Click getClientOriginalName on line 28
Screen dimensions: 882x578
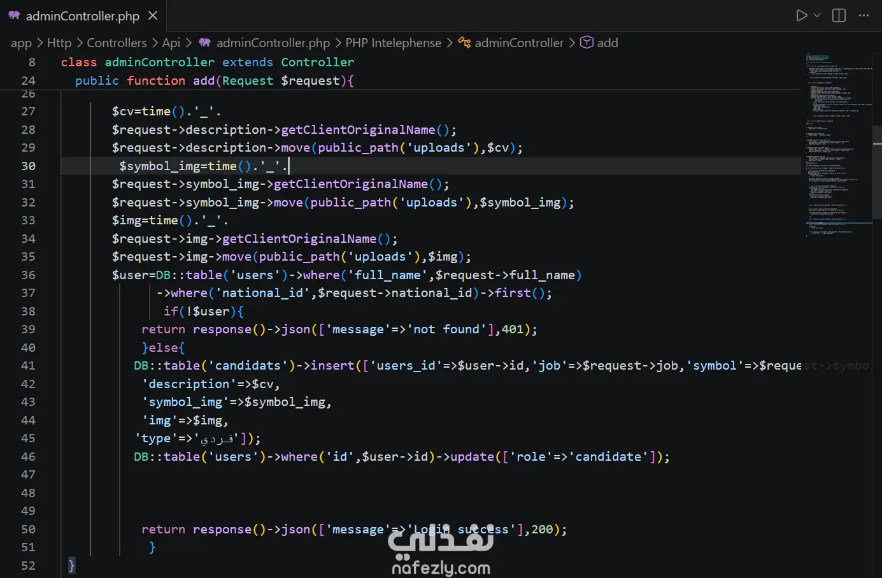click(358, 130)
